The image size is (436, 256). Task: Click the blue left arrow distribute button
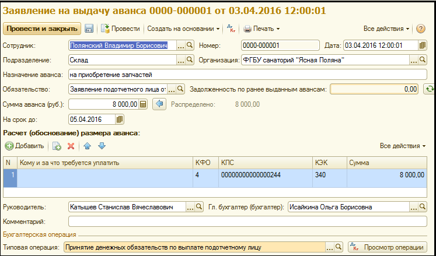tap(159, 104)
